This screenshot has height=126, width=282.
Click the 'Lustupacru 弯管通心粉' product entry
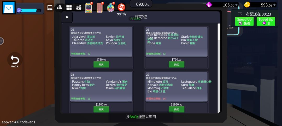(196, 82)
